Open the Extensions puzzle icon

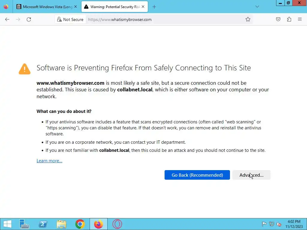pyautogui.click(x=289, y=19)
